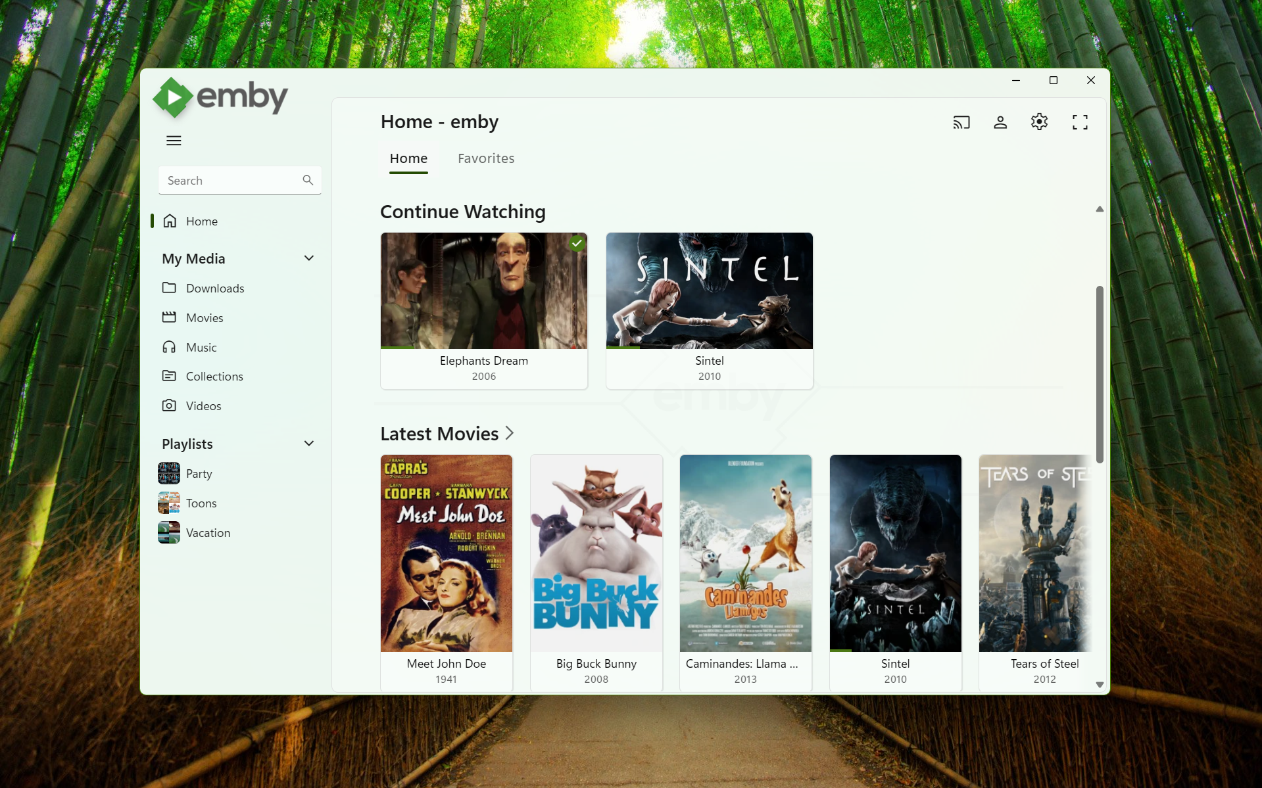Click the "Tears of Steel" title text
Viewport: 1262px width, 788px height.
pos(1044,664)
